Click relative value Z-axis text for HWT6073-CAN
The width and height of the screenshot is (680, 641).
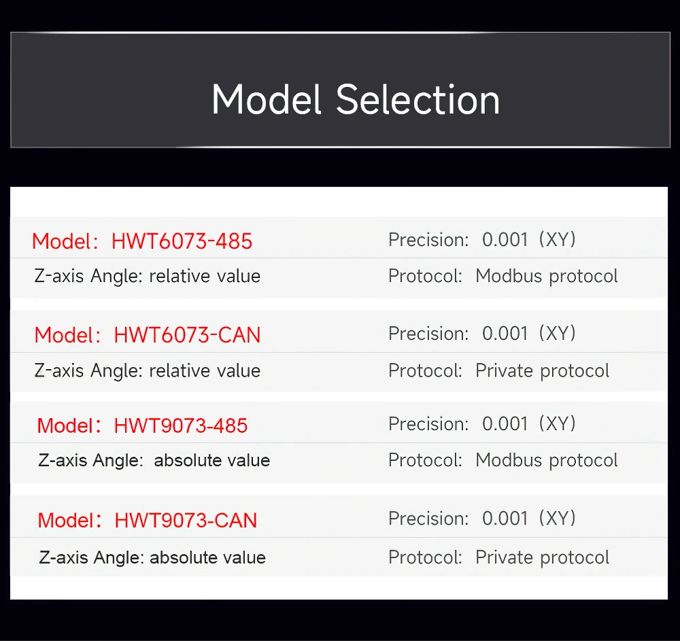point(205,371)
